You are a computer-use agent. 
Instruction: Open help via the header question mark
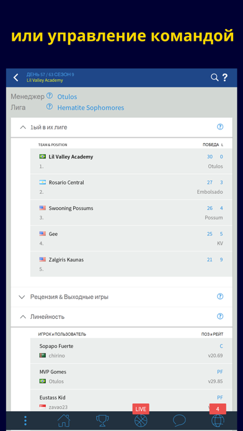pyautogui.click(x=225, y=77)
